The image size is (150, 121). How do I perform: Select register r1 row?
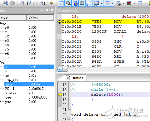(x=27, y=32)
